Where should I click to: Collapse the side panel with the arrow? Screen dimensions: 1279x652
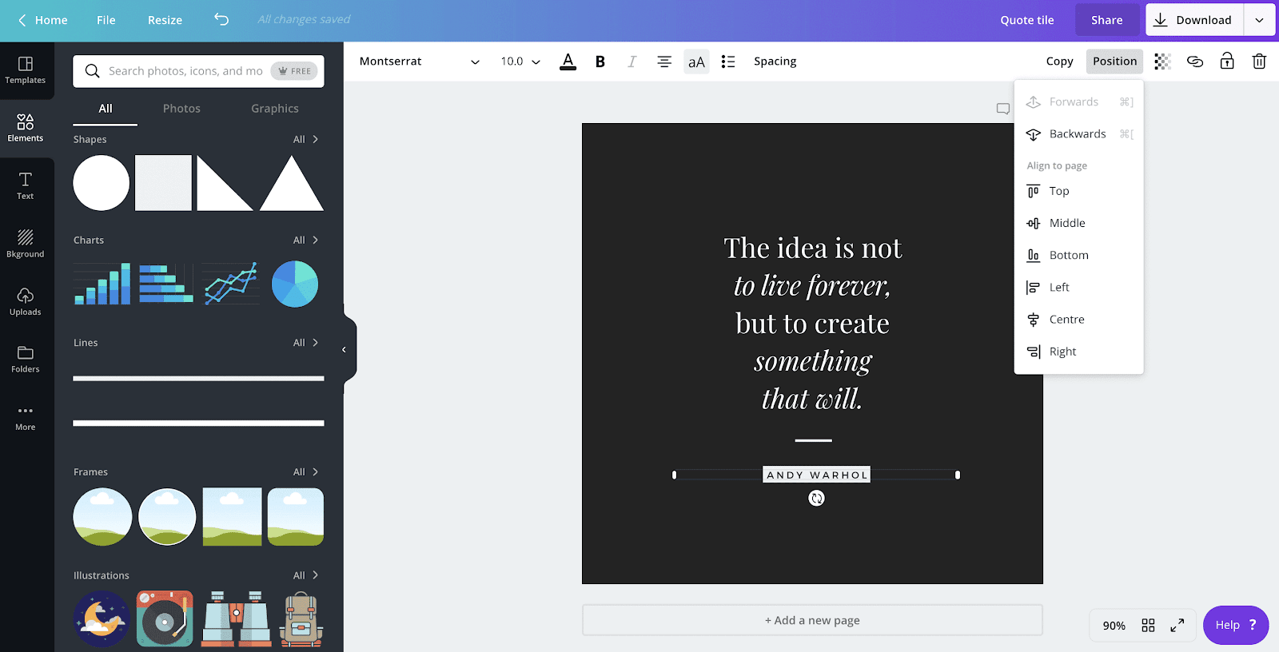tap(345, 349)
